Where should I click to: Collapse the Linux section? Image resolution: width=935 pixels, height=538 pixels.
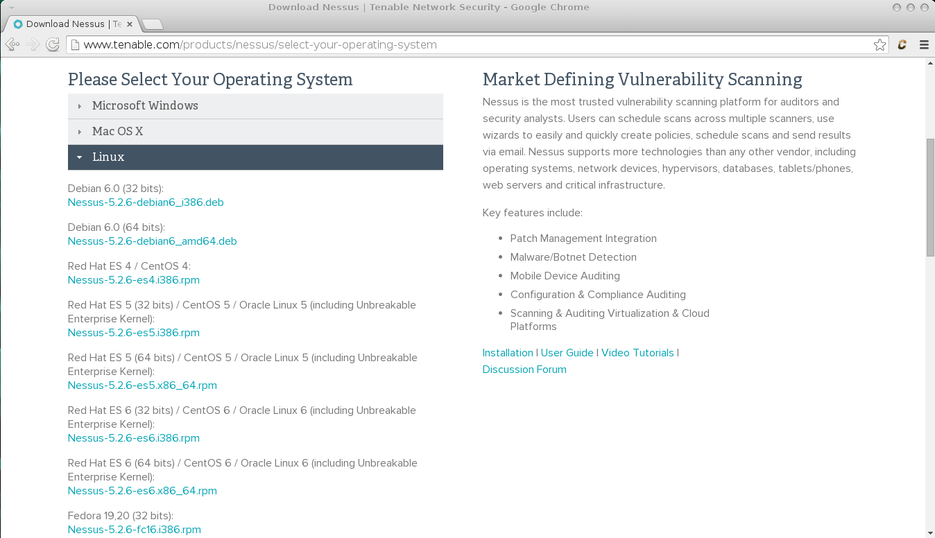point(255,157)
